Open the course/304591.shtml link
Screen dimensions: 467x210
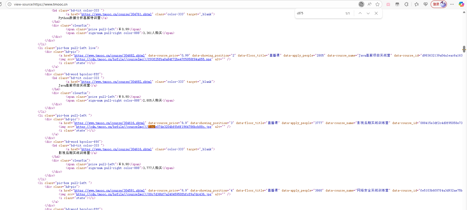coord(110,190)
